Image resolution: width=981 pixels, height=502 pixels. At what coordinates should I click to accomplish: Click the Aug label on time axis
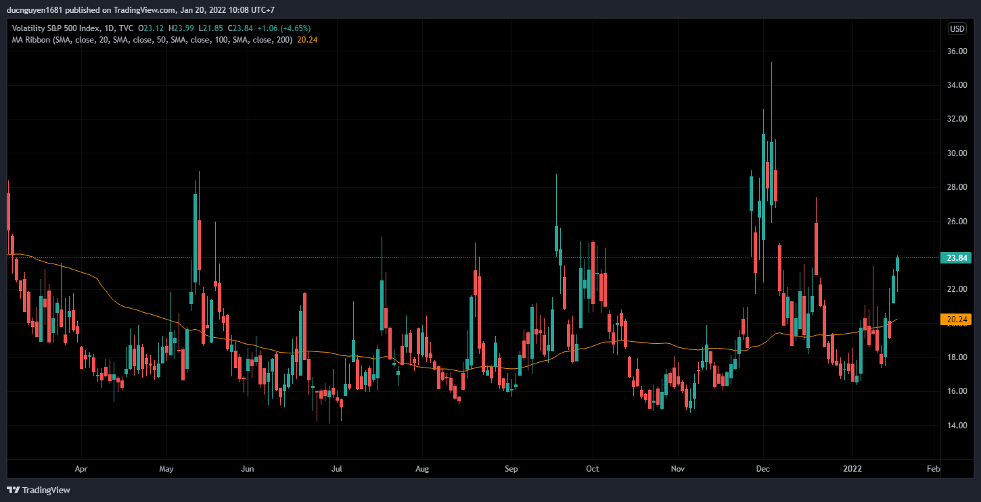422,468
